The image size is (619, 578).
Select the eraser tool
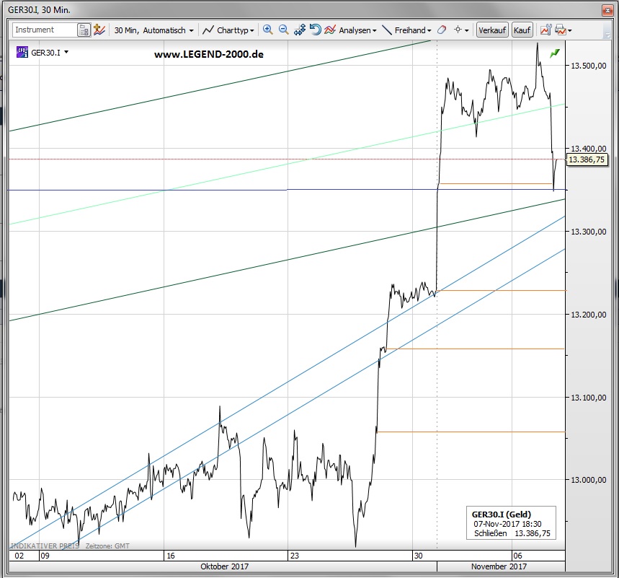[x=442, y=30]
